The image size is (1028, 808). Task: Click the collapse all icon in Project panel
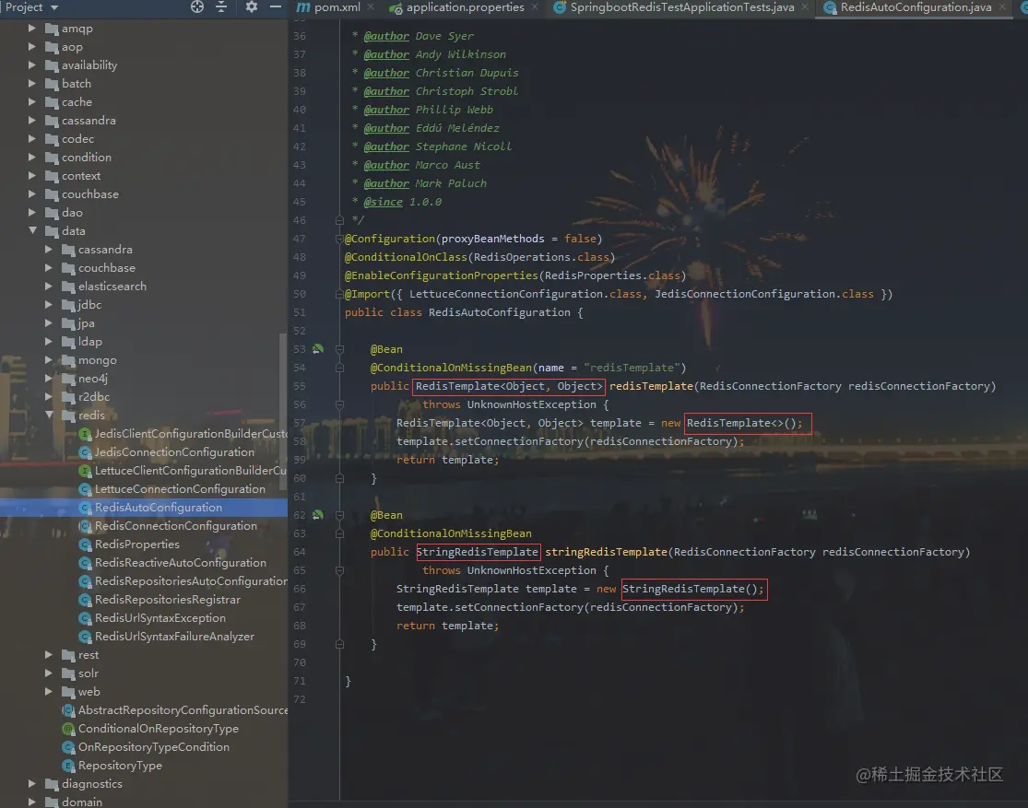click(221, 7)
